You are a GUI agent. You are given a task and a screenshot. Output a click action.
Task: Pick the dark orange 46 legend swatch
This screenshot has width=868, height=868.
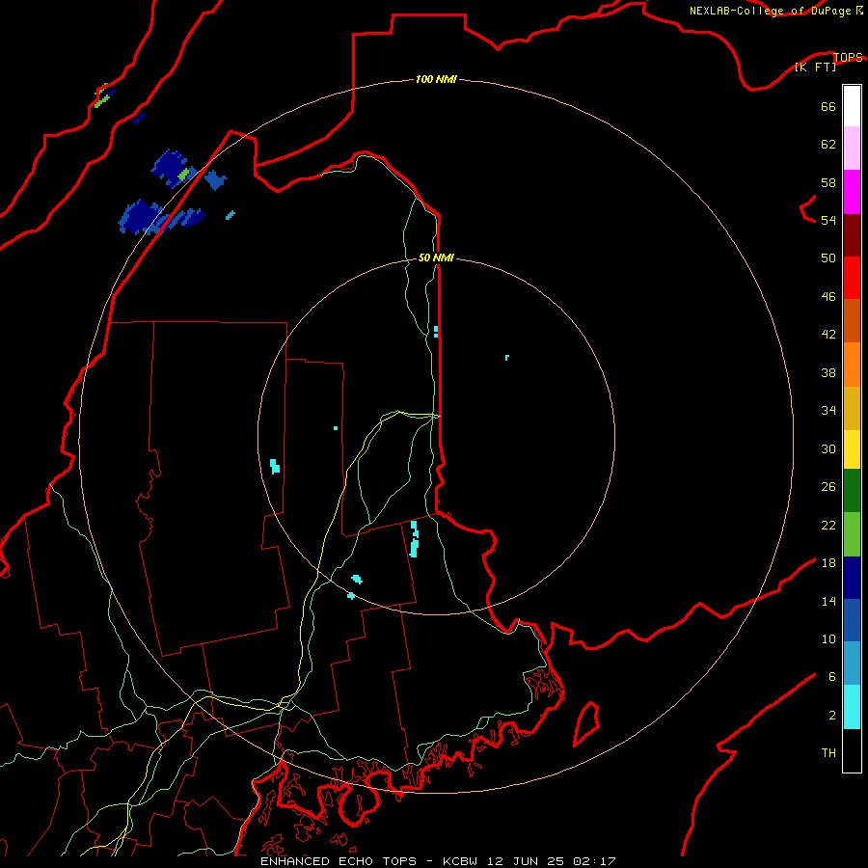(x=852, y=321)
